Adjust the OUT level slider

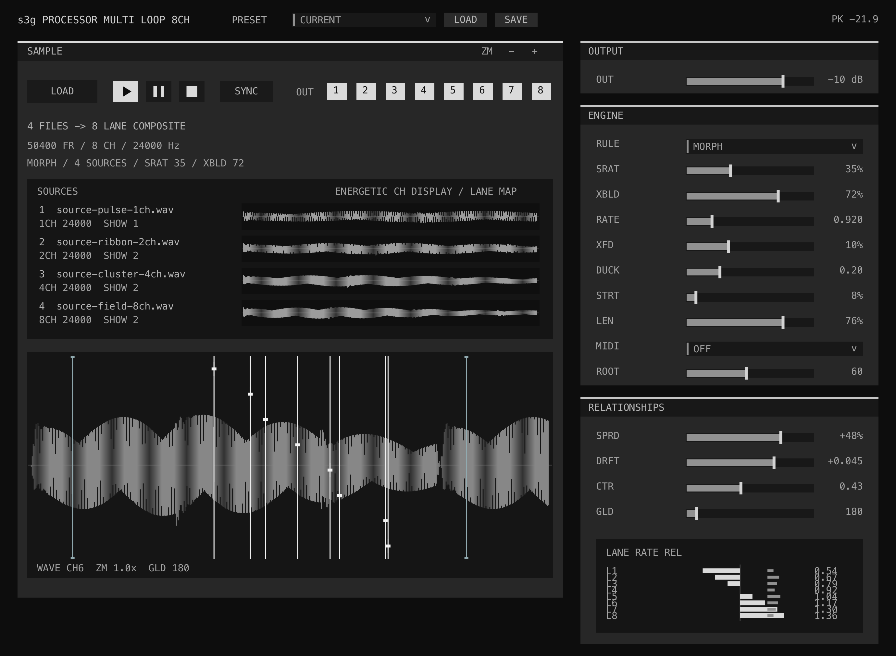click(x=750, y=81)
